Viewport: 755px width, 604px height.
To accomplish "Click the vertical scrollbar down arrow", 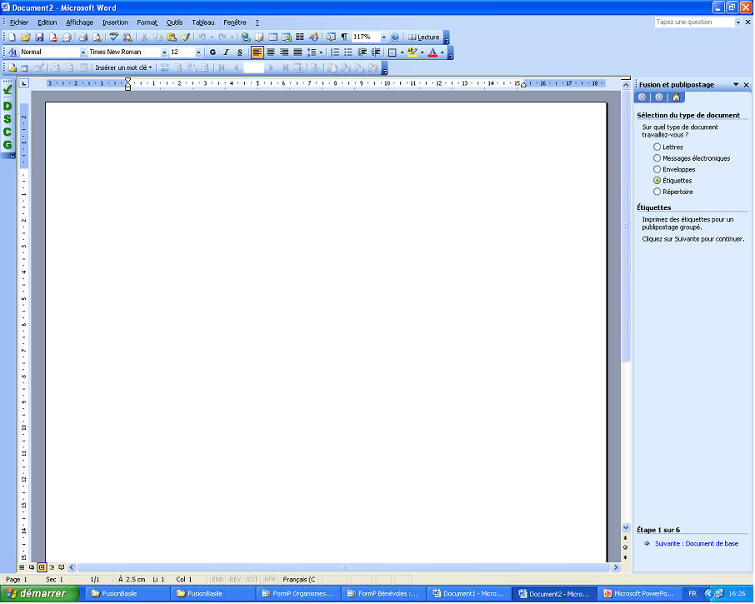I will coord(626,528).
